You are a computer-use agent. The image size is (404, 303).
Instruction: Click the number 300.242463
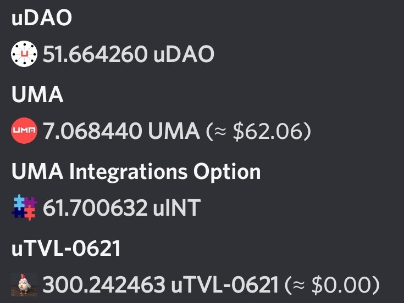coord(104,285)
